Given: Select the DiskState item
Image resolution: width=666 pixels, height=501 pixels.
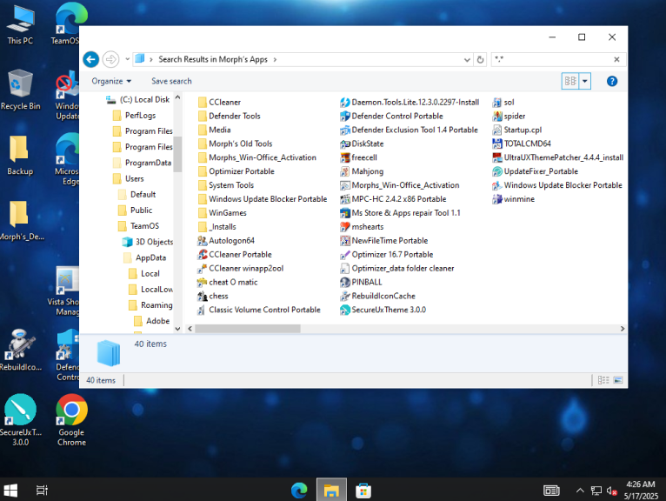Looking at the screenshot, I should click(362, 144).
